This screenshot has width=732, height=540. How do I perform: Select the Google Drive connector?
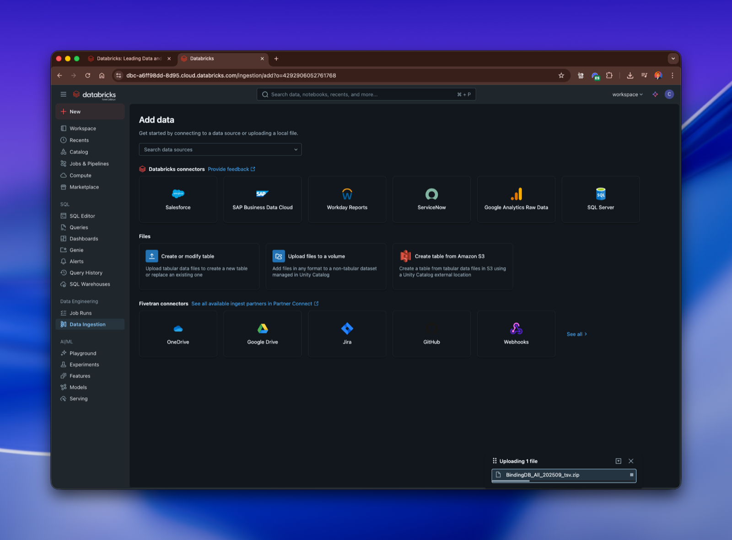(x=262, y=333)
